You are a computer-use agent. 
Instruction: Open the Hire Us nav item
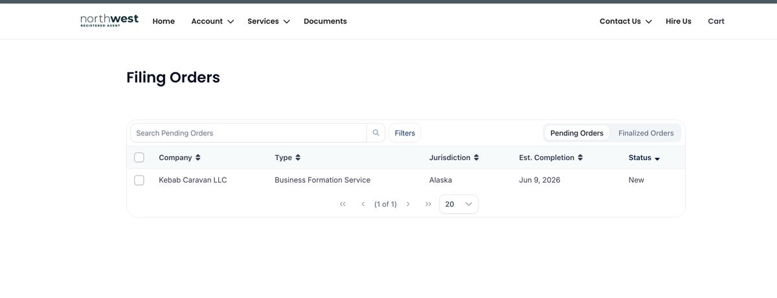(679, 21)
